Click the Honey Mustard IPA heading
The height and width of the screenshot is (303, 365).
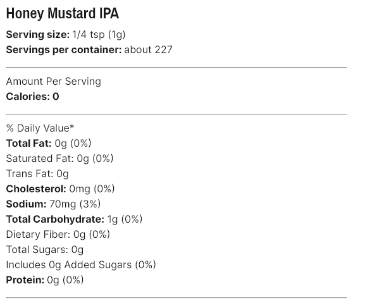coord(63,13)
